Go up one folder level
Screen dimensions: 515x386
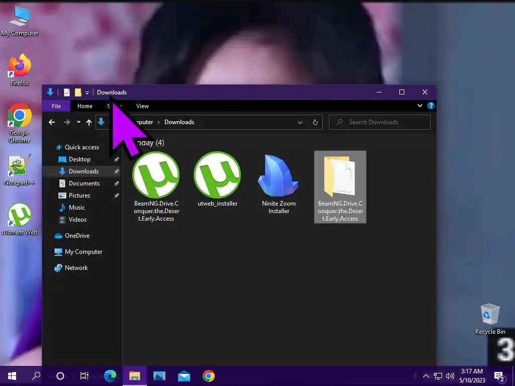pyautogui.click(x=89, y=122)
